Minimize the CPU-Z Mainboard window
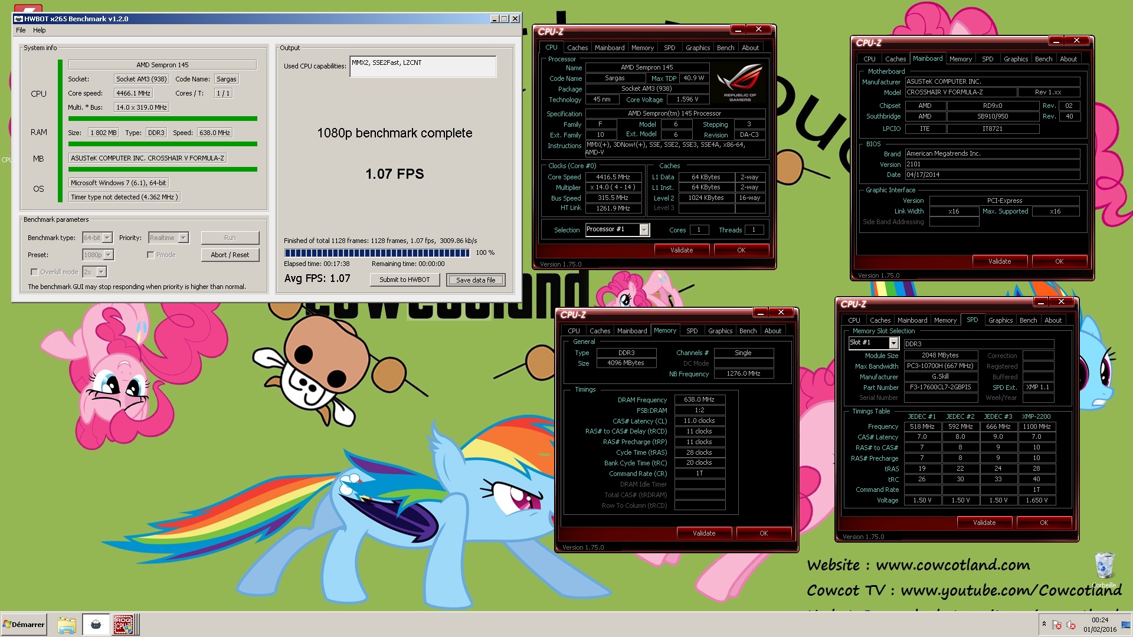This screenshot has height=637, width=1133. coord(1056,41)
